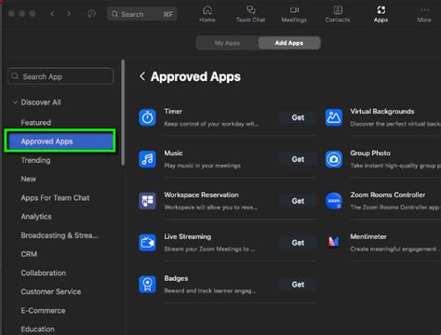This screenshot has height=335, width=441.
Task: Open the Zoom Rooms Controller title
Action: click(388, 194)
